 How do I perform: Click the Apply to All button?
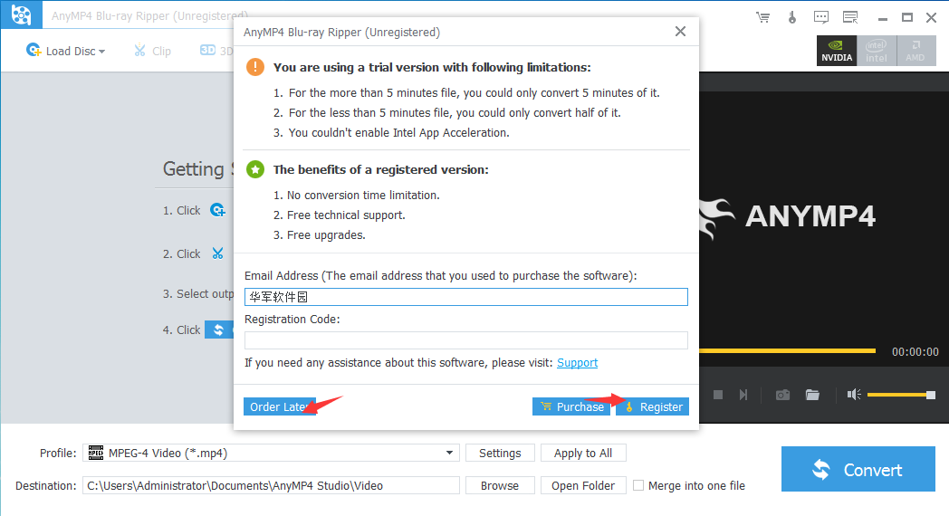[583, 454]
